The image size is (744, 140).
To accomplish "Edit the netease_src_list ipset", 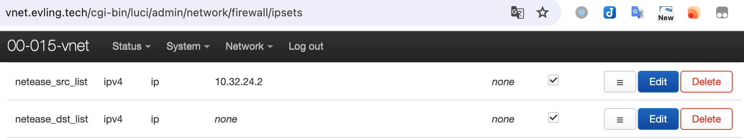I will pos(658,82).
